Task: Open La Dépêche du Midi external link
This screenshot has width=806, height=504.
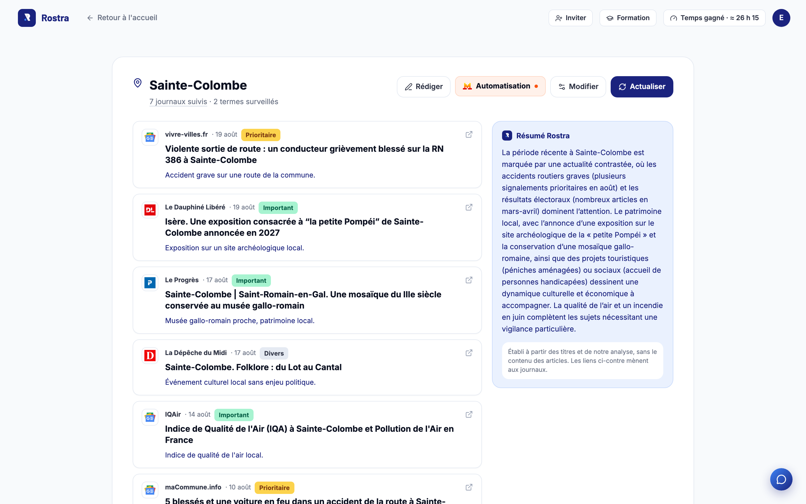Action: point(468,353)
